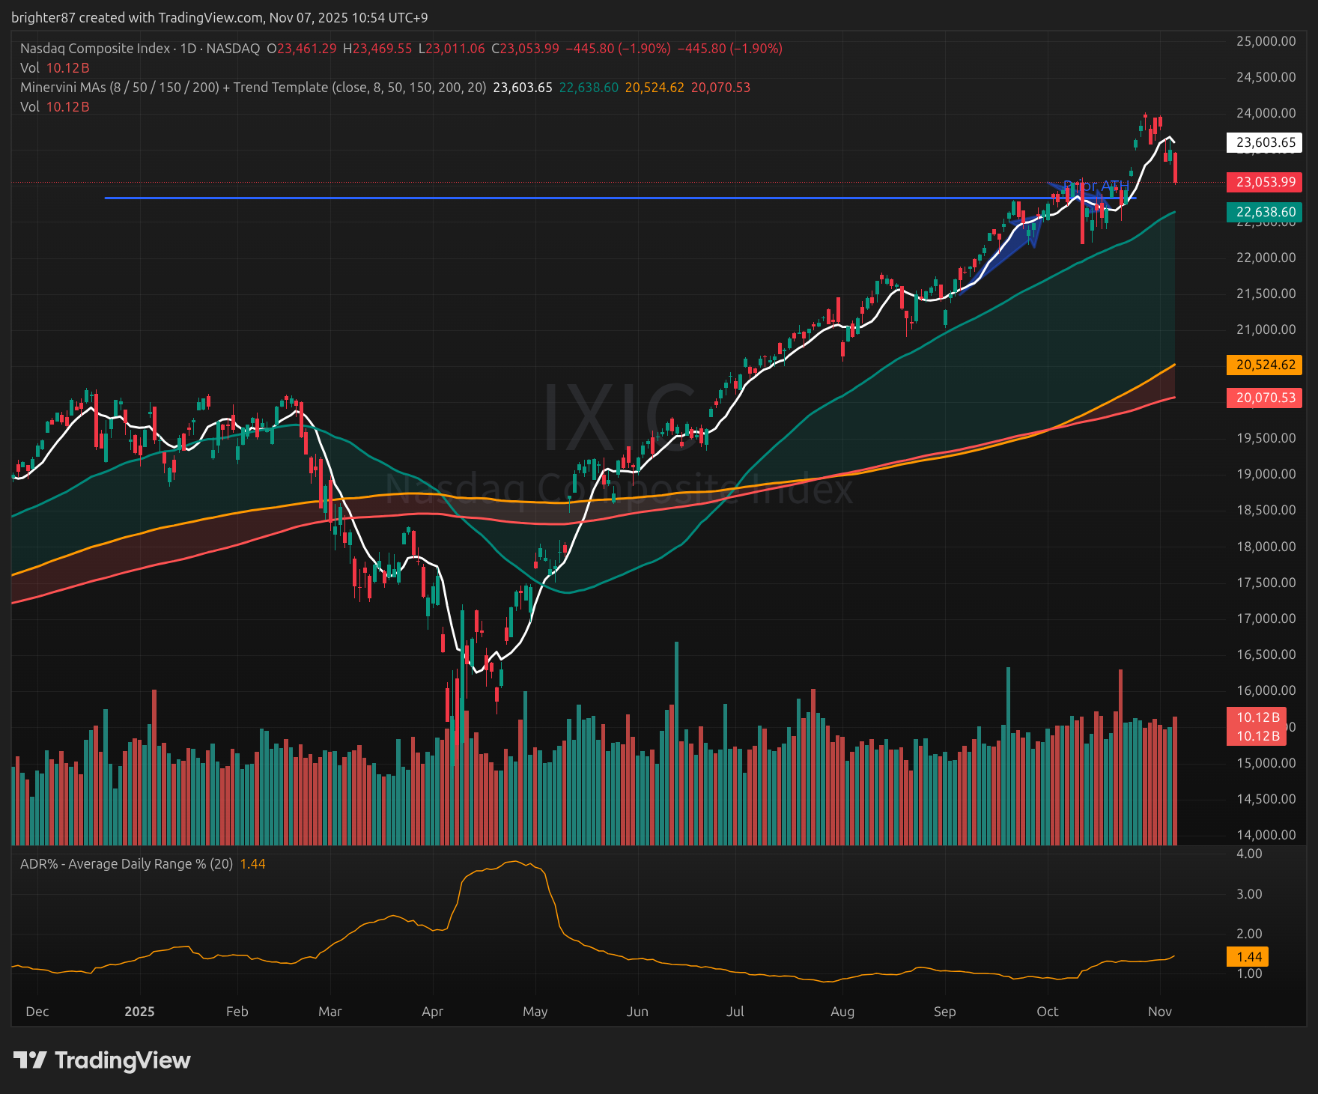Screen dimensions: 1318x1094
Task: Select the Prior ATH text annotation
Action: tap(1096, 186)
